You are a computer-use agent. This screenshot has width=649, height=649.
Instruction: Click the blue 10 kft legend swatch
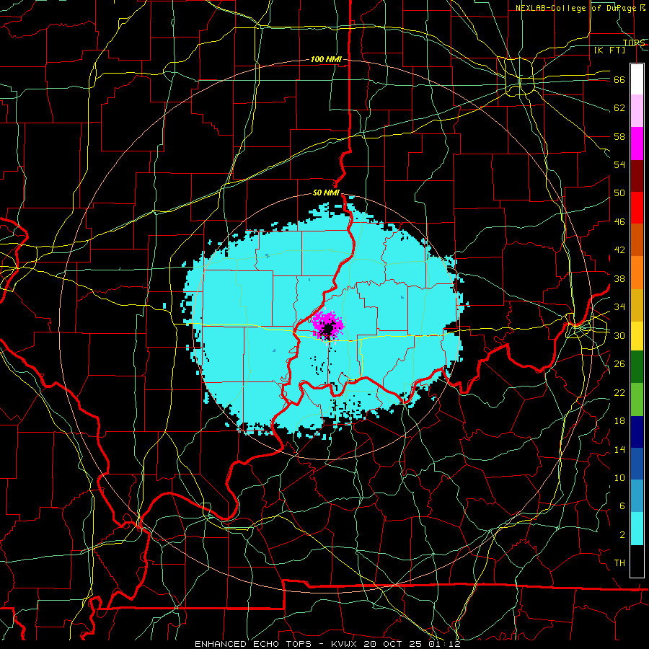(x=637, y=464)
